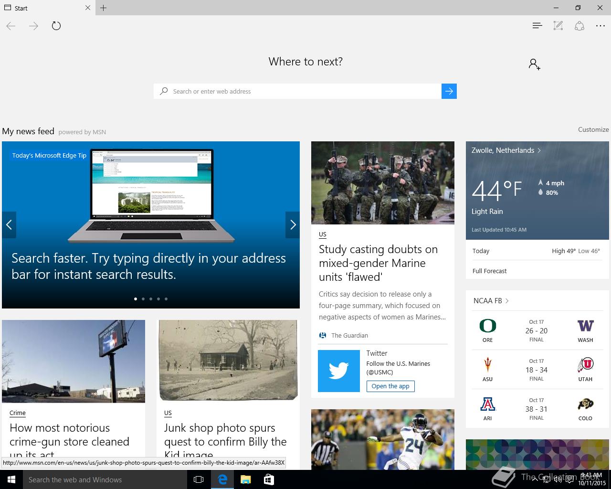Screen dimensions: 611x489
Task: Open the Store taskbar icon
Action: tap(269, 479)
